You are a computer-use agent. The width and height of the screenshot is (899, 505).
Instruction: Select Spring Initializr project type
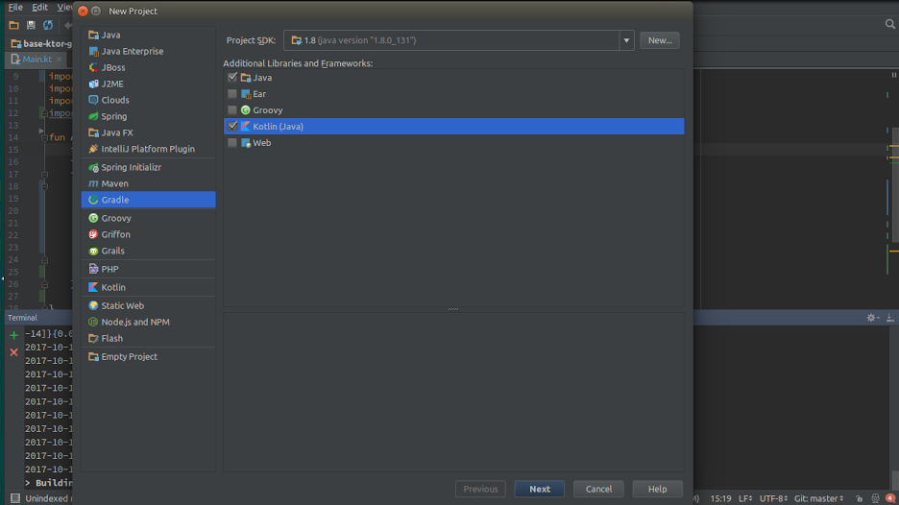[x=149, y=167]
